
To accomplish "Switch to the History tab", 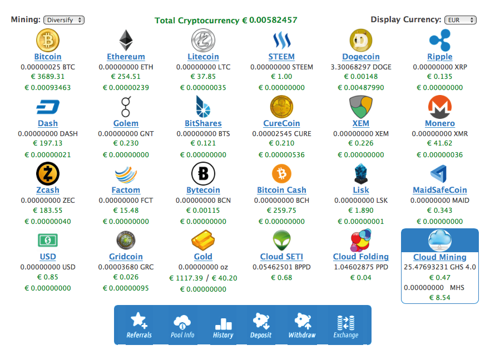I will [223, 325].
